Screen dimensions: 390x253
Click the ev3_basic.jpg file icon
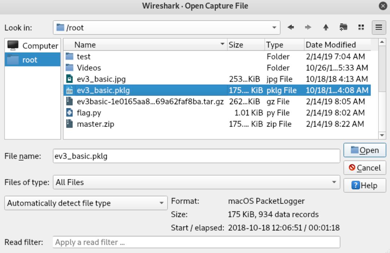click(x=69, y=79)
